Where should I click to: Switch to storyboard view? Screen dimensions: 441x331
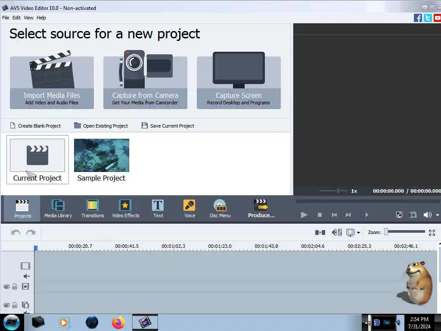click(320, 232)
